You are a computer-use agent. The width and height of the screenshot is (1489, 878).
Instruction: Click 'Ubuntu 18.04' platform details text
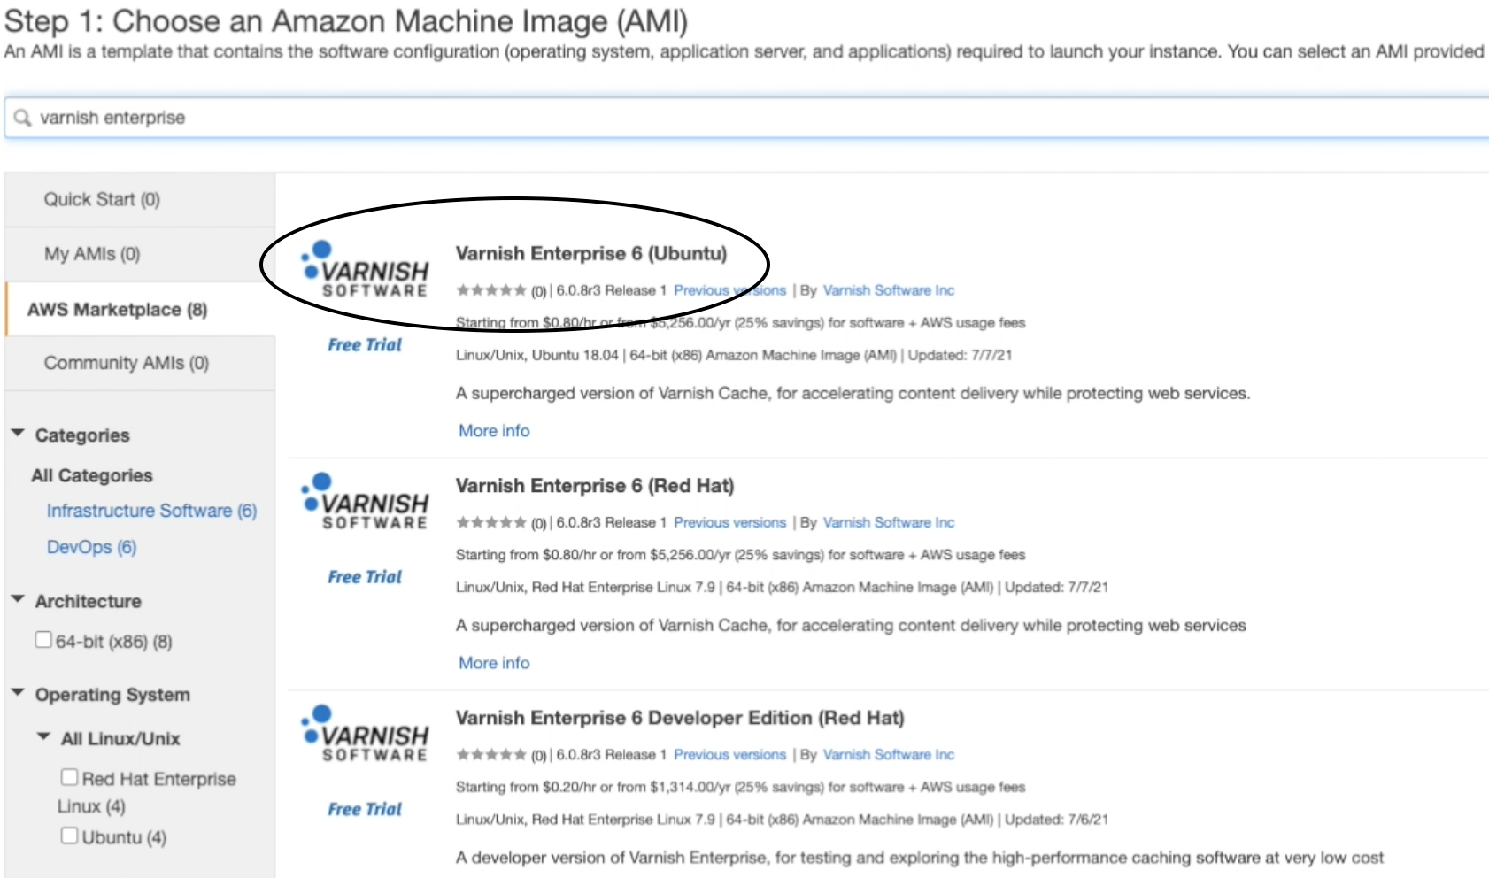(x=575, y=355)
